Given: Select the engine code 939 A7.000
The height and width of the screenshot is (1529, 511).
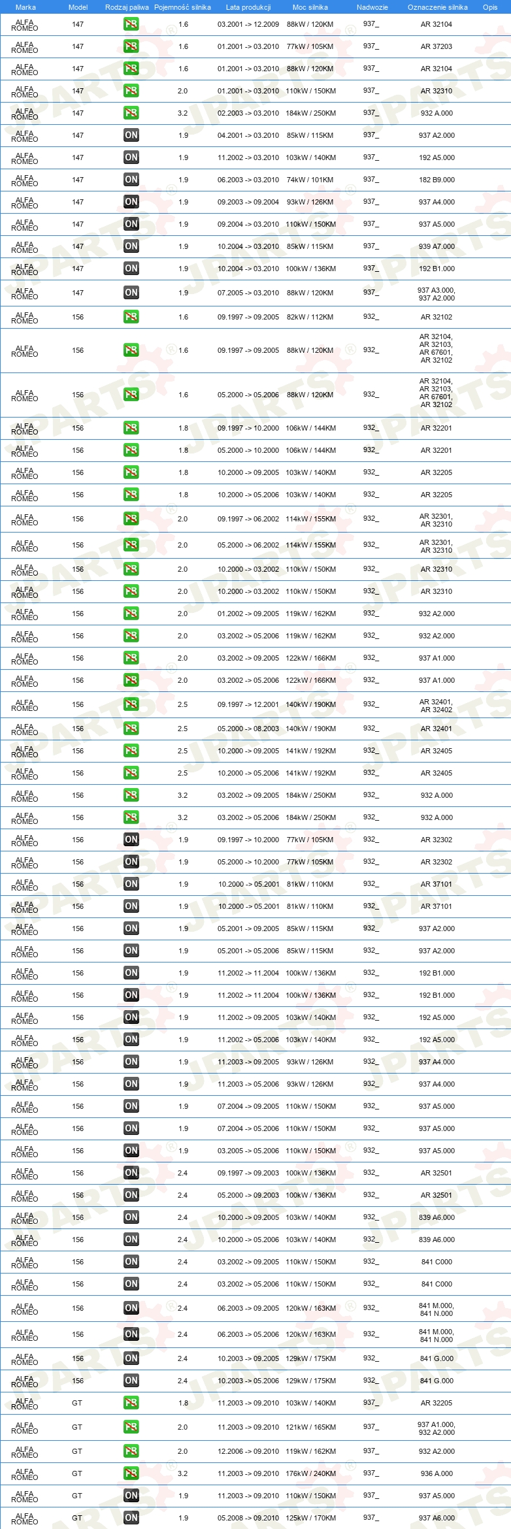Looking at the screenshot, I should [437, 246].
